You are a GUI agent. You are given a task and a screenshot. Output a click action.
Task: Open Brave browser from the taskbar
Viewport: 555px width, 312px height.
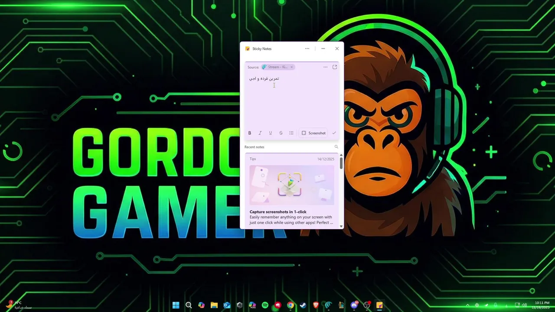316,305
